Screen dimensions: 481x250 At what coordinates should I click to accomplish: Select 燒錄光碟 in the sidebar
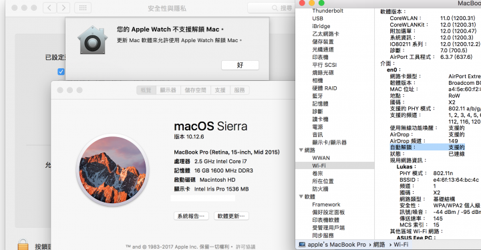[x=323, y=72]
